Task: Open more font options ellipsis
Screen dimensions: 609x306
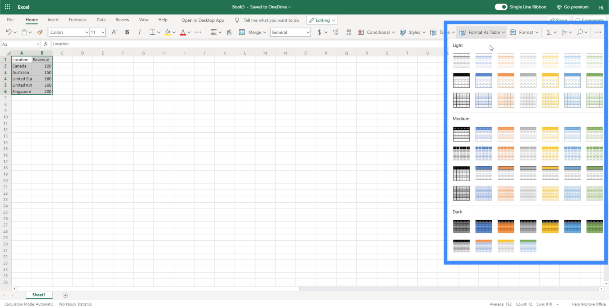Action: coord(198,32)
